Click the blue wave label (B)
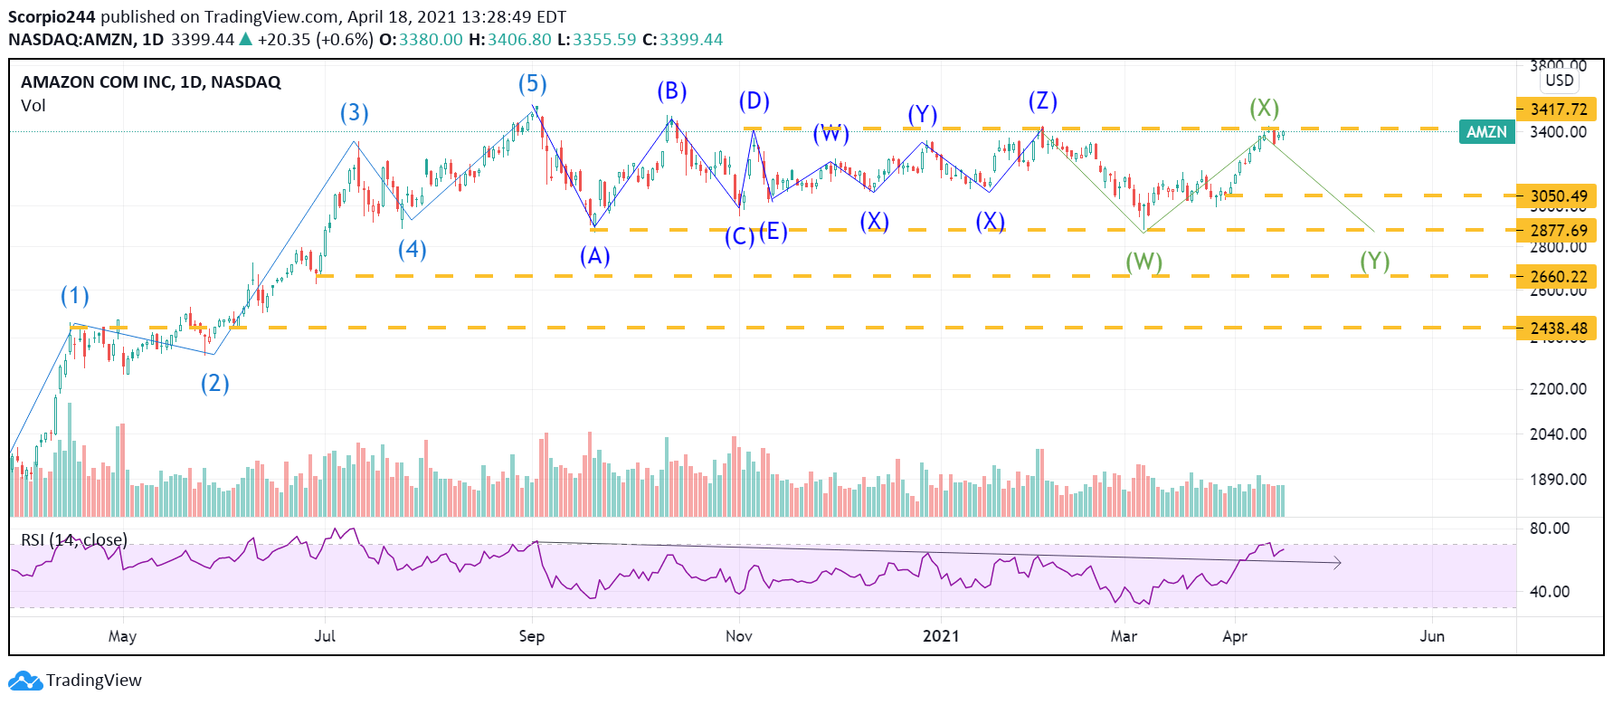The height and width of the screenshot is (705, 1613). click(672, 91)
